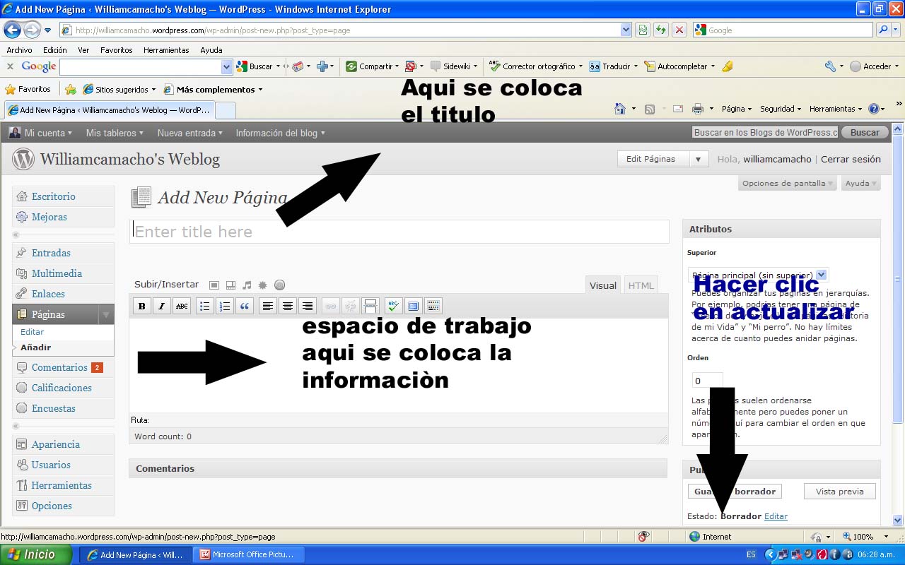This screenshot has width=905, height=565.
Task: Open the Edit Páginas dropdown arrow
Action: pyautogui.click(x=698, y=160)
